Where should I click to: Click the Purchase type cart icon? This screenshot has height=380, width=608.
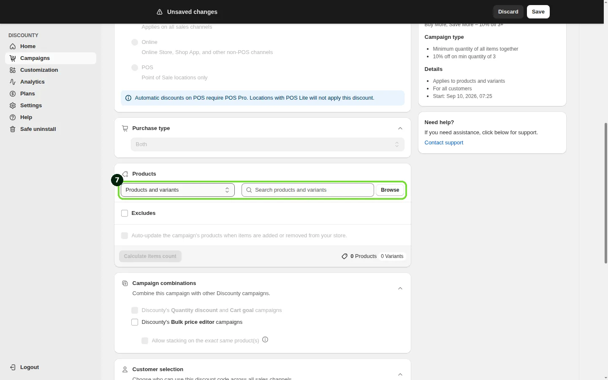tap(125, 128)
